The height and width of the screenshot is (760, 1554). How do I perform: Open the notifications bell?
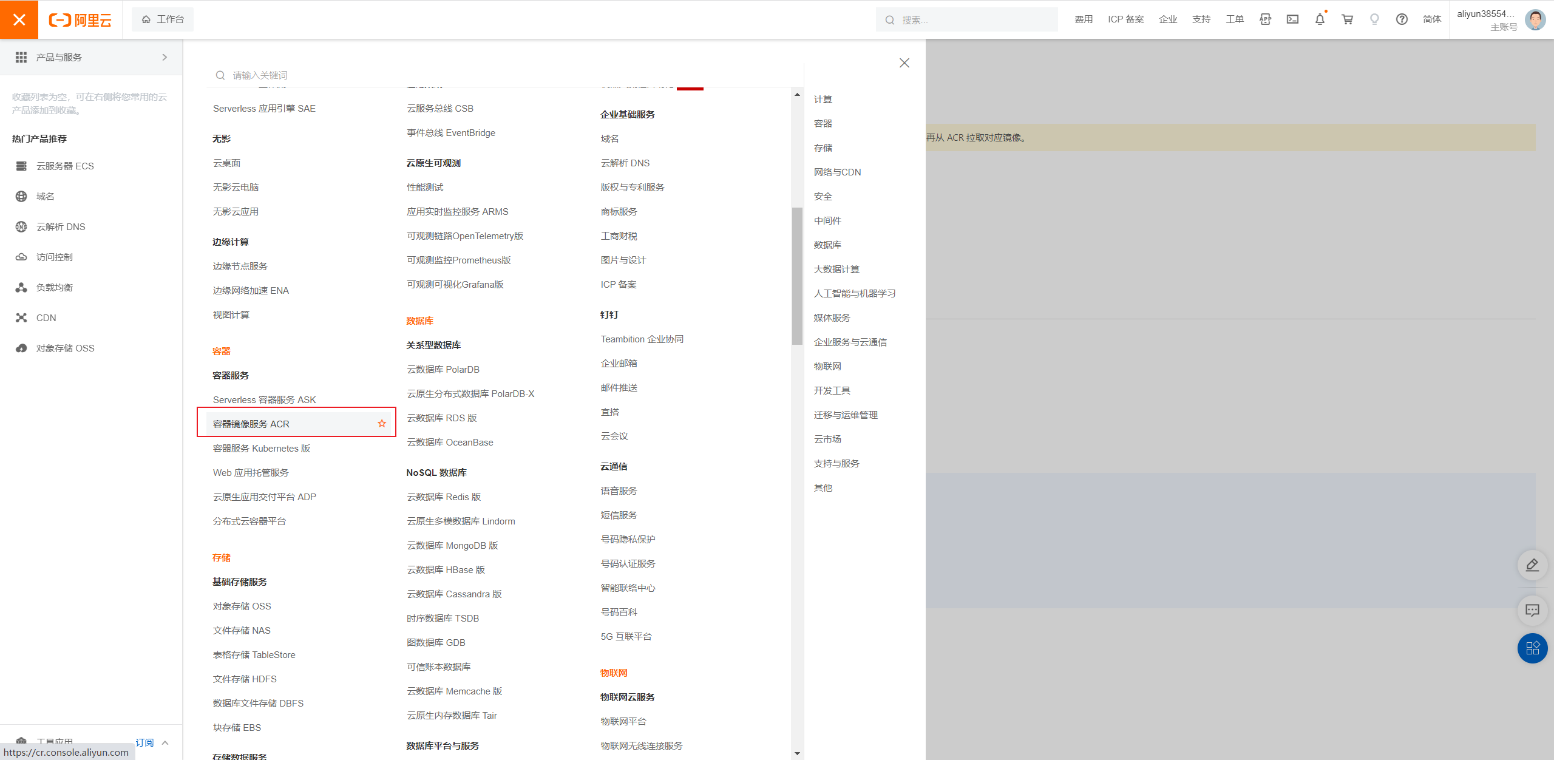coord(1320,19)
